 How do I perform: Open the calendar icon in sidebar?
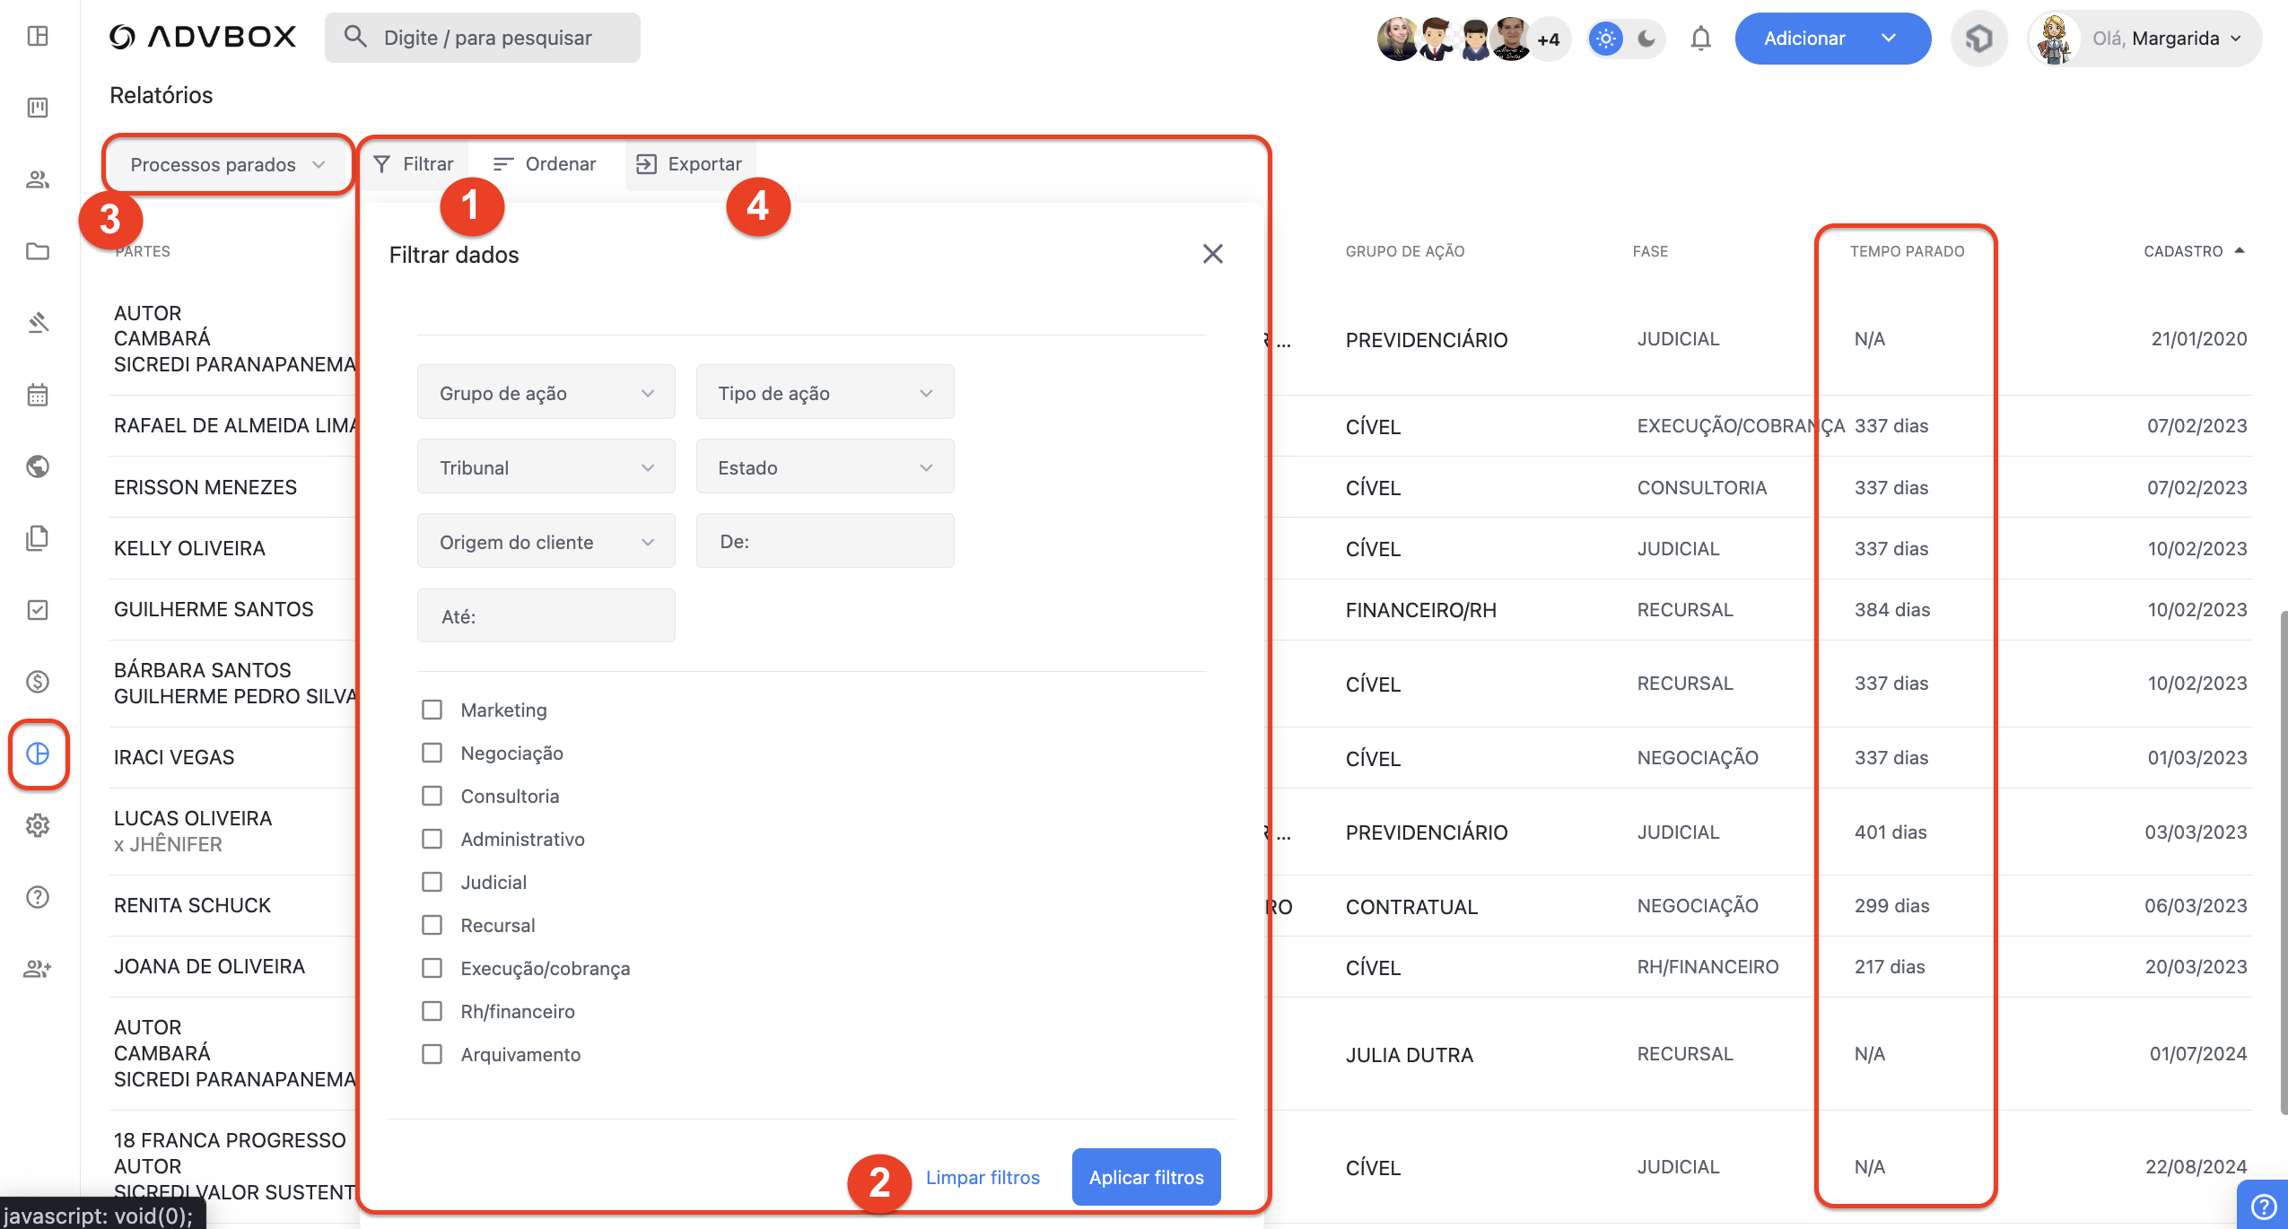pyautogui.click(x=38, y=395)
